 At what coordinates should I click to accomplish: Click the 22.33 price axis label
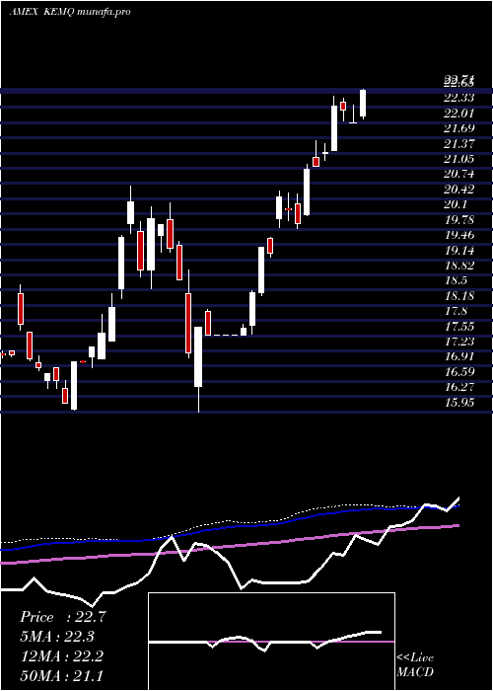click(458, 98)
